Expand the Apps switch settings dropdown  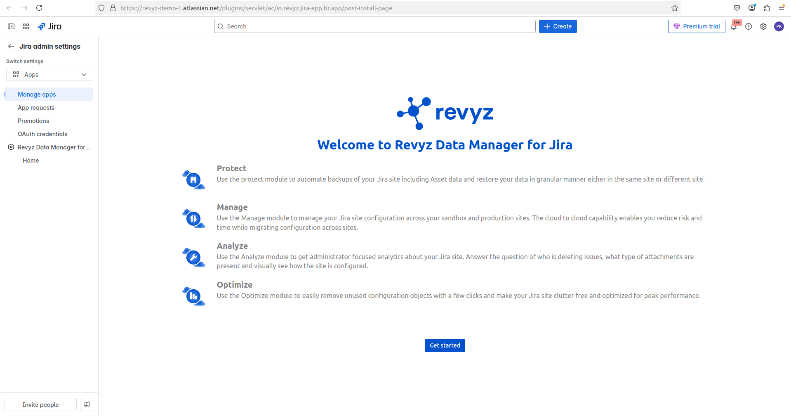49,75
